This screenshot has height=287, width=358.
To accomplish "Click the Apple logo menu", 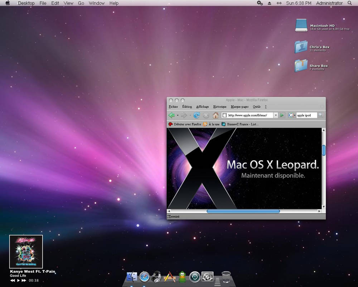I will 8,3.
